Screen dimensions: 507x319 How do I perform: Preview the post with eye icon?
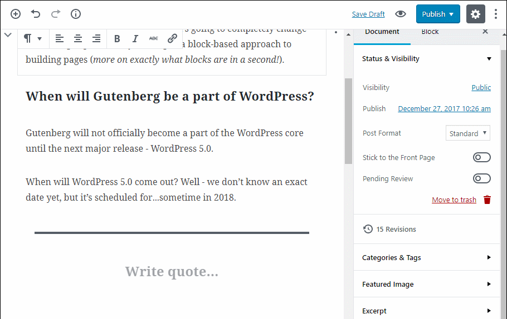400,14
